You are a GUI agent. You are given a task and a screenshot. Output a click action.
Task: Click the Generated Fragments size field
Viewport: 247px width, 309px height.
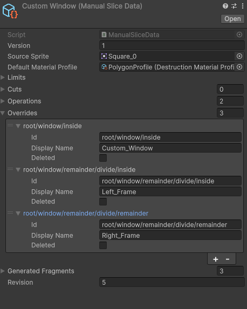click(x=230, y=271)
